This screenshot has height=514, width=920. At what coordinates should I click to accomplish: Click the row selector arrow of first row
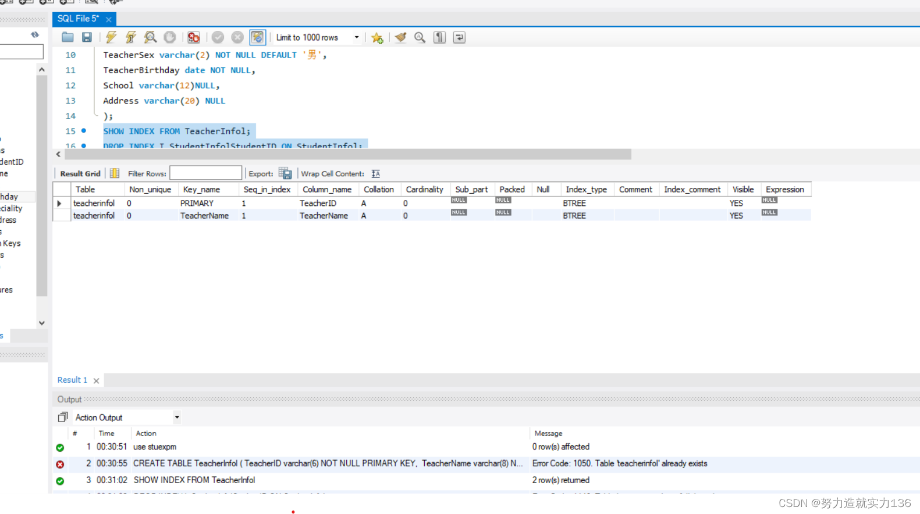[59, 204]
